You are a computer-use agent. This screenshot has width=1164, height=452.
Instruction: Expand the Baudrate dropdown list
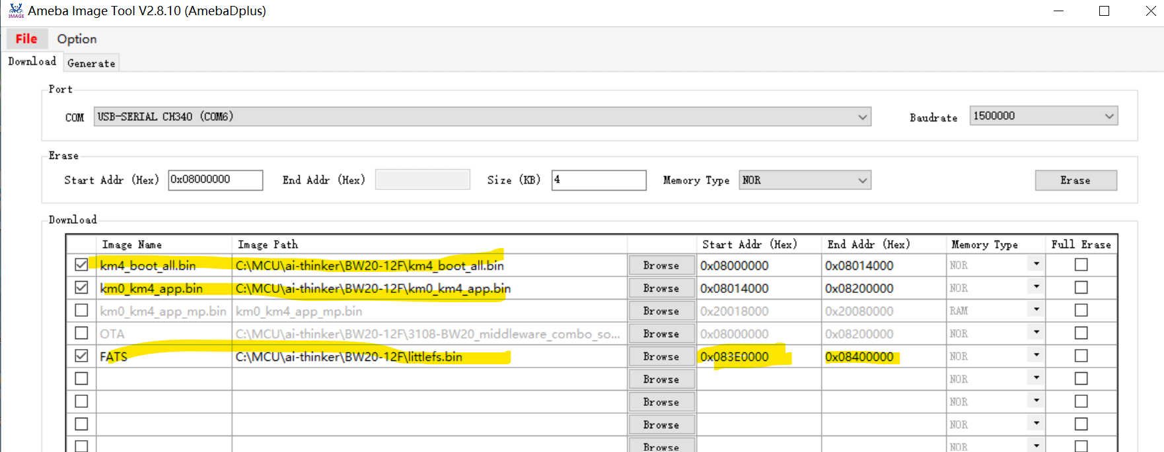(1109, 116)
